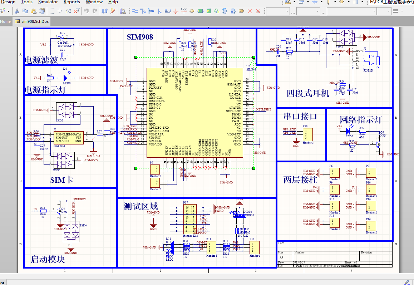Select the SIM card J3 component
The image size is (414, 285).
[69, 138]
